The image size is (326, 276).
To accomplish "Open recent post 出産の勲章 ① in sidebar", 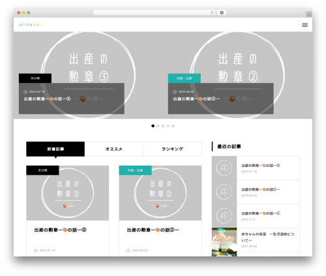I will (x=261, y=213).
